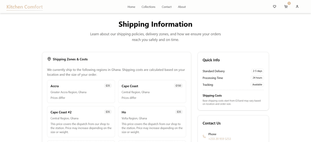Click the cart item count badge
This screenshot has height=142, width=311.
click(289, 3)
